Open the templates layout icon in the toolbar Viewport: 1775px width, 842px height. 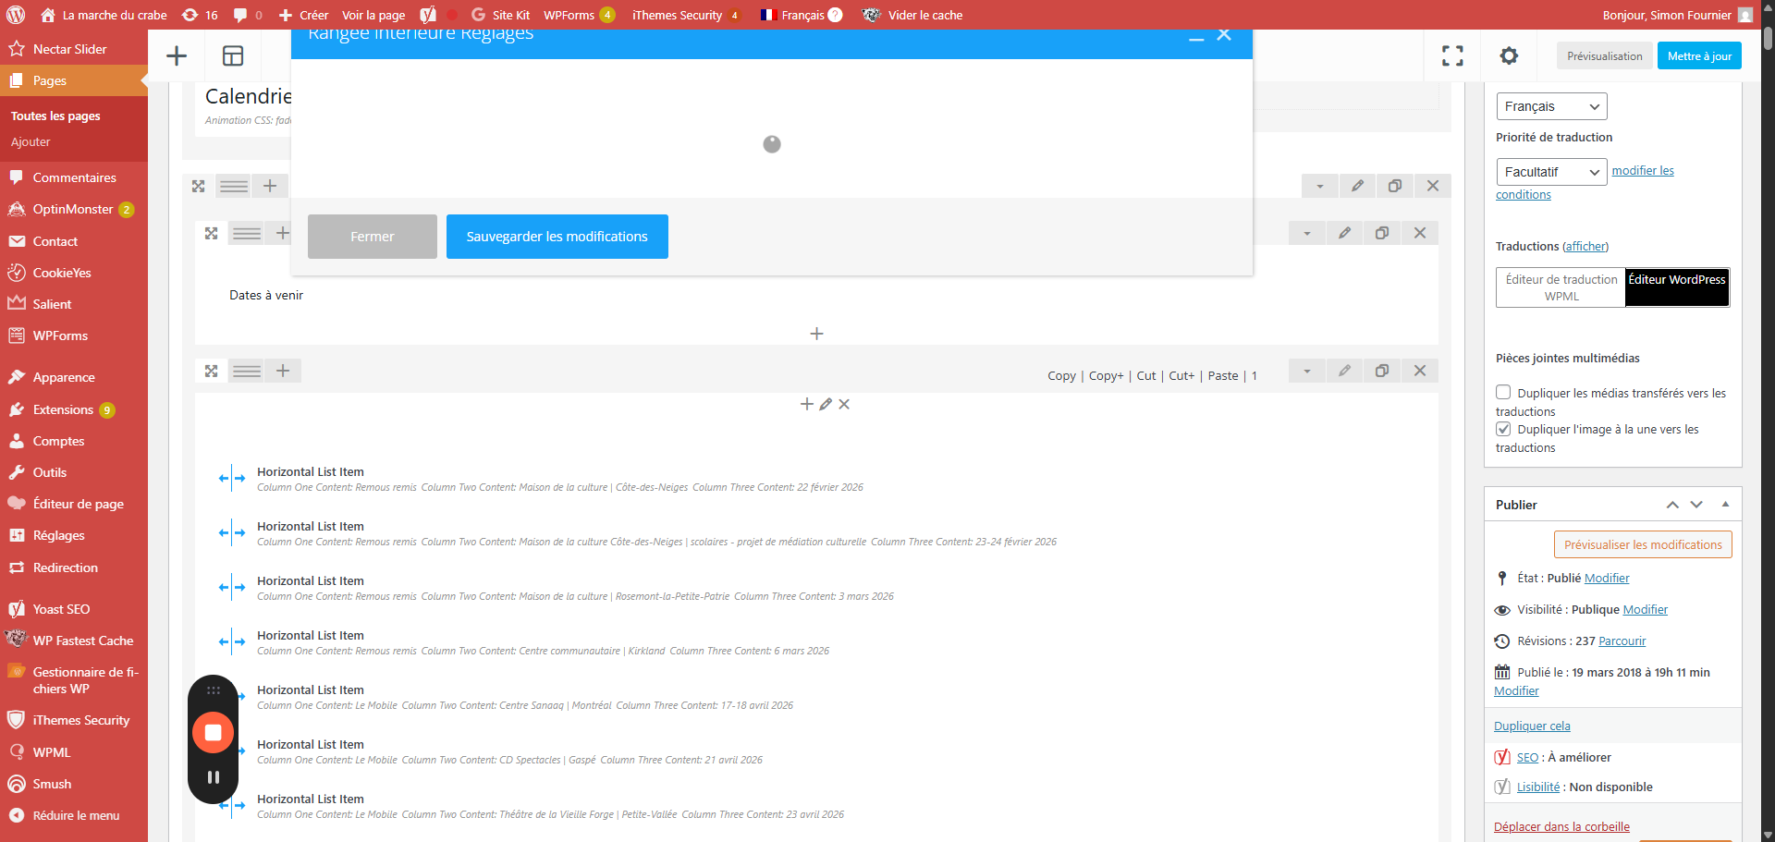[x=233, y=56]
